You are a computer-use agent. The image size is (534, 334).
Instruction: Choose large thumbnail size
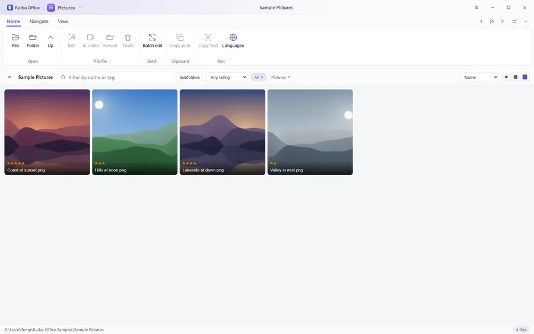[525, 77]
